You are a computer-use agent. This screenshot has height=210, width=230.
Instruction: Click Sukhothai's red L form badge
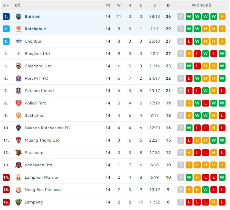[x=222, y=115]
